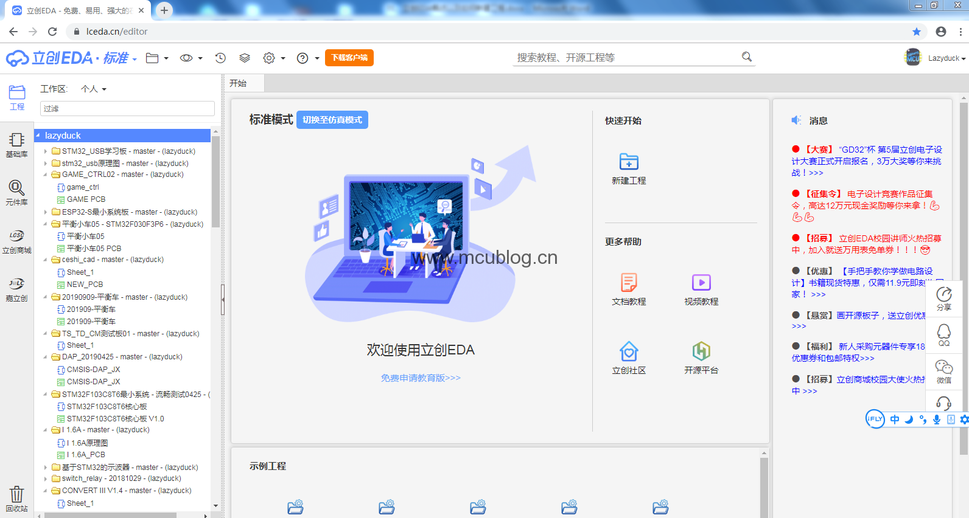Expand the STM32_USB学习板 project folder
The image size is (969, 518).
pos(46,151)
